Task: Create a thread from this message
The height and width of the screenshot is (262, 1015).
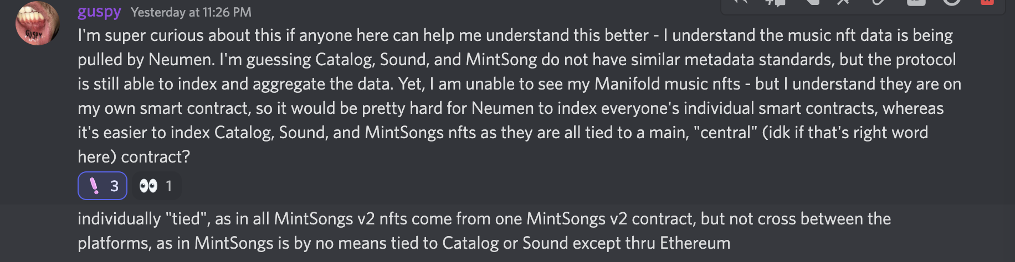Action: pyautogui.click(x=776, y=2)
